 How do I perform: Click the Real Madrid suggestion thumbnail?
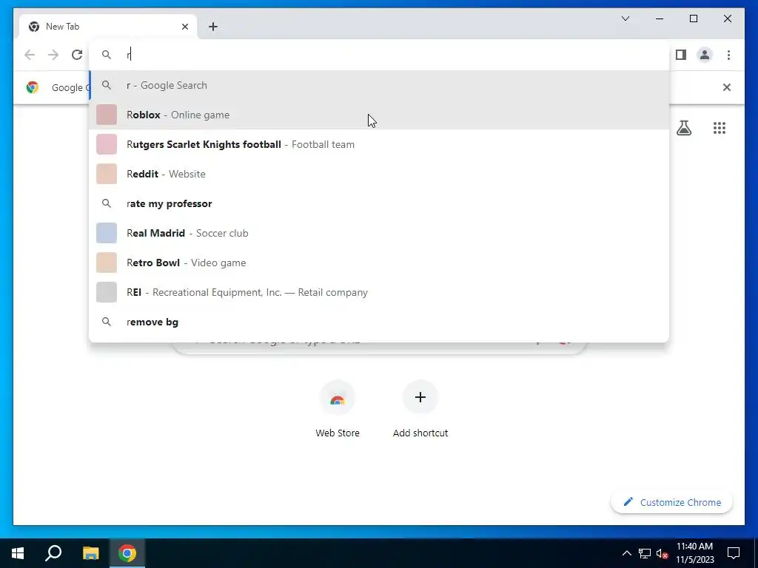[107, 233]
